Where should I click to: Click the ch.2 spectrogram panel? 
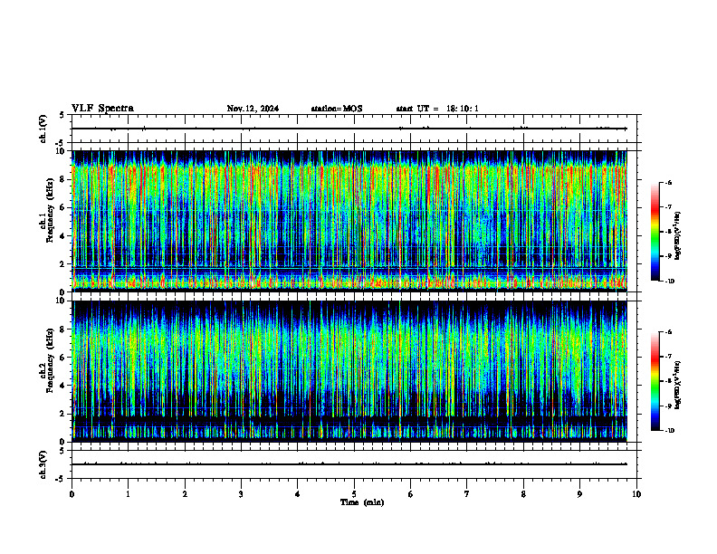tap(349, 371)
